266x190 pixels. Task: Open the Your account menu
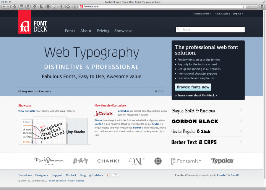(x=223, y=14)
